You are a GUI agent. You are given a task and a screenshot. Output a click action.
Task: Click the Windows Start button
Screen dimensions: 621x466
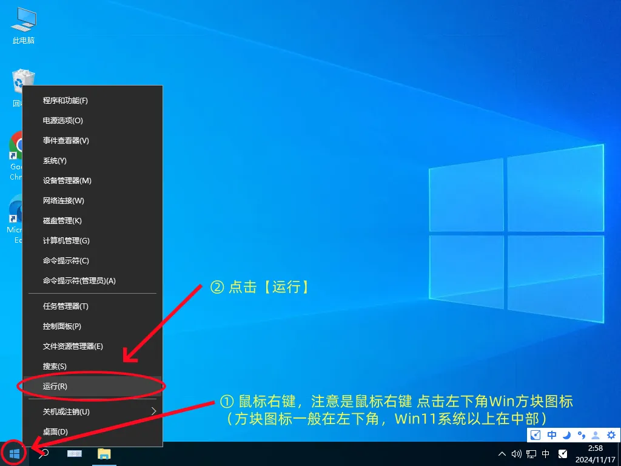(14, 453)
